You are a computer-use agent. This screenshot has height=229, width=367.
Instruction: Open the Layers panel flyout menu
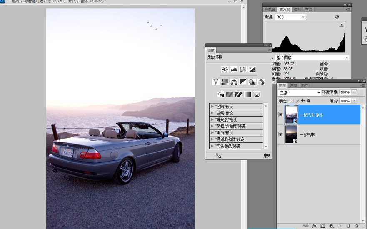pyautogui.click(x=362, y=85)
